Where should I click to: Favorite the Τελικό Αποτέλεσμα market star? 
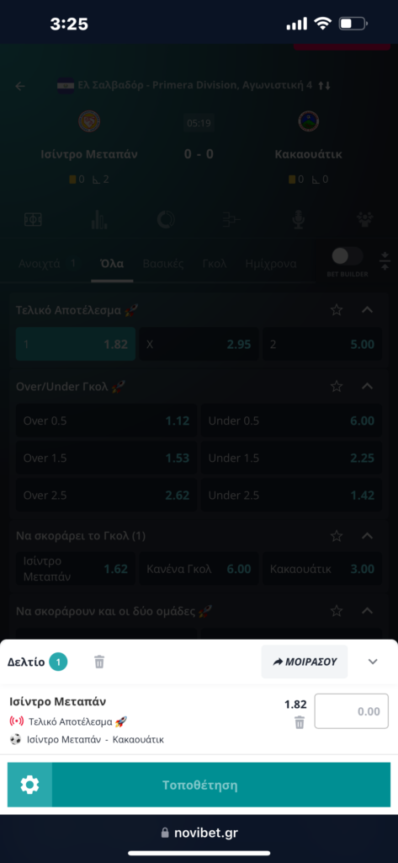pyautogui.click(x=337, y=310)
